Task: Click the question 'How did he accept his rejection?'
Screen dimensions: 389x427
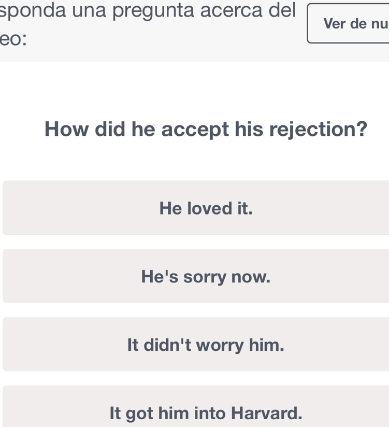Action: pyautogui.click(x=206, y=129)
